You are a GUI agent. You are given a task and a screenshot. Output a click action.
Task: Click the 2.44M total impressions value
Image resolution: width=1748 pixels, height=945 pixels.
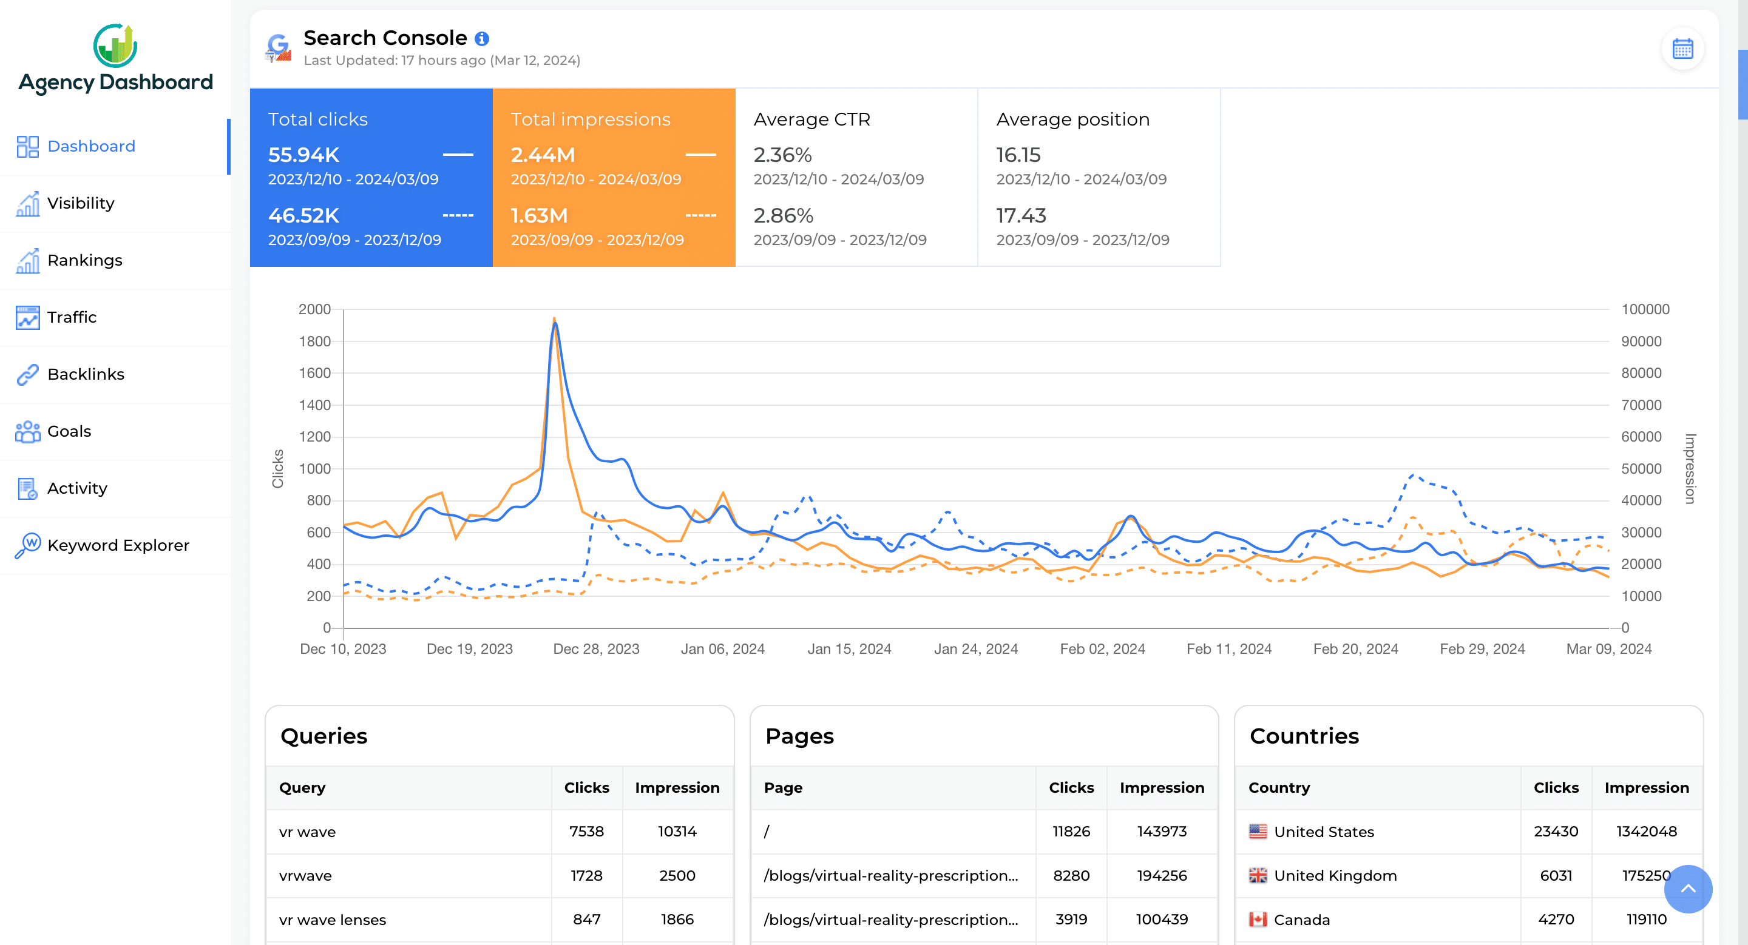coord(543,155)
